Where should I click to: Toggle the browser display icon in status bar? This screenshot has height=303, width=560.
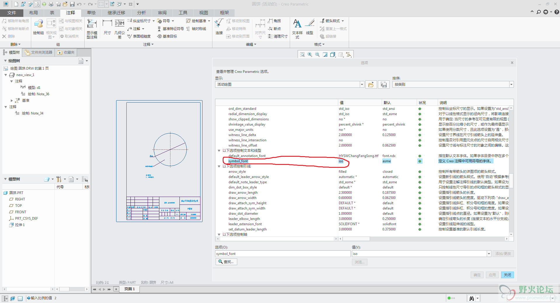coord(13,298)
